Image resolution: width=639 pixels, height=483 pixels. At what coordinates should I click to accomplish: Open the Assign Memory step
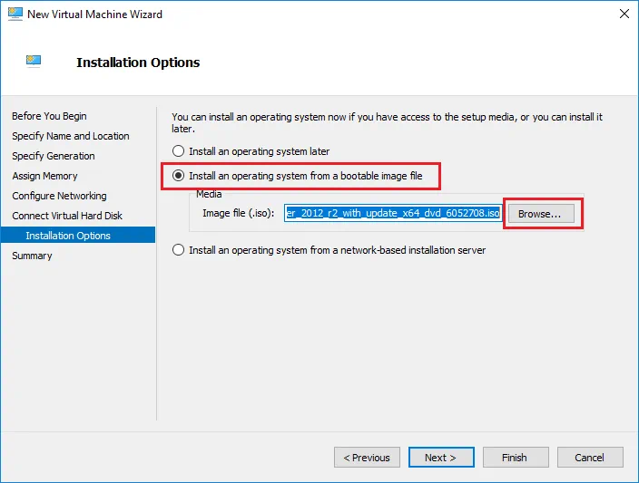coord(44,176)
